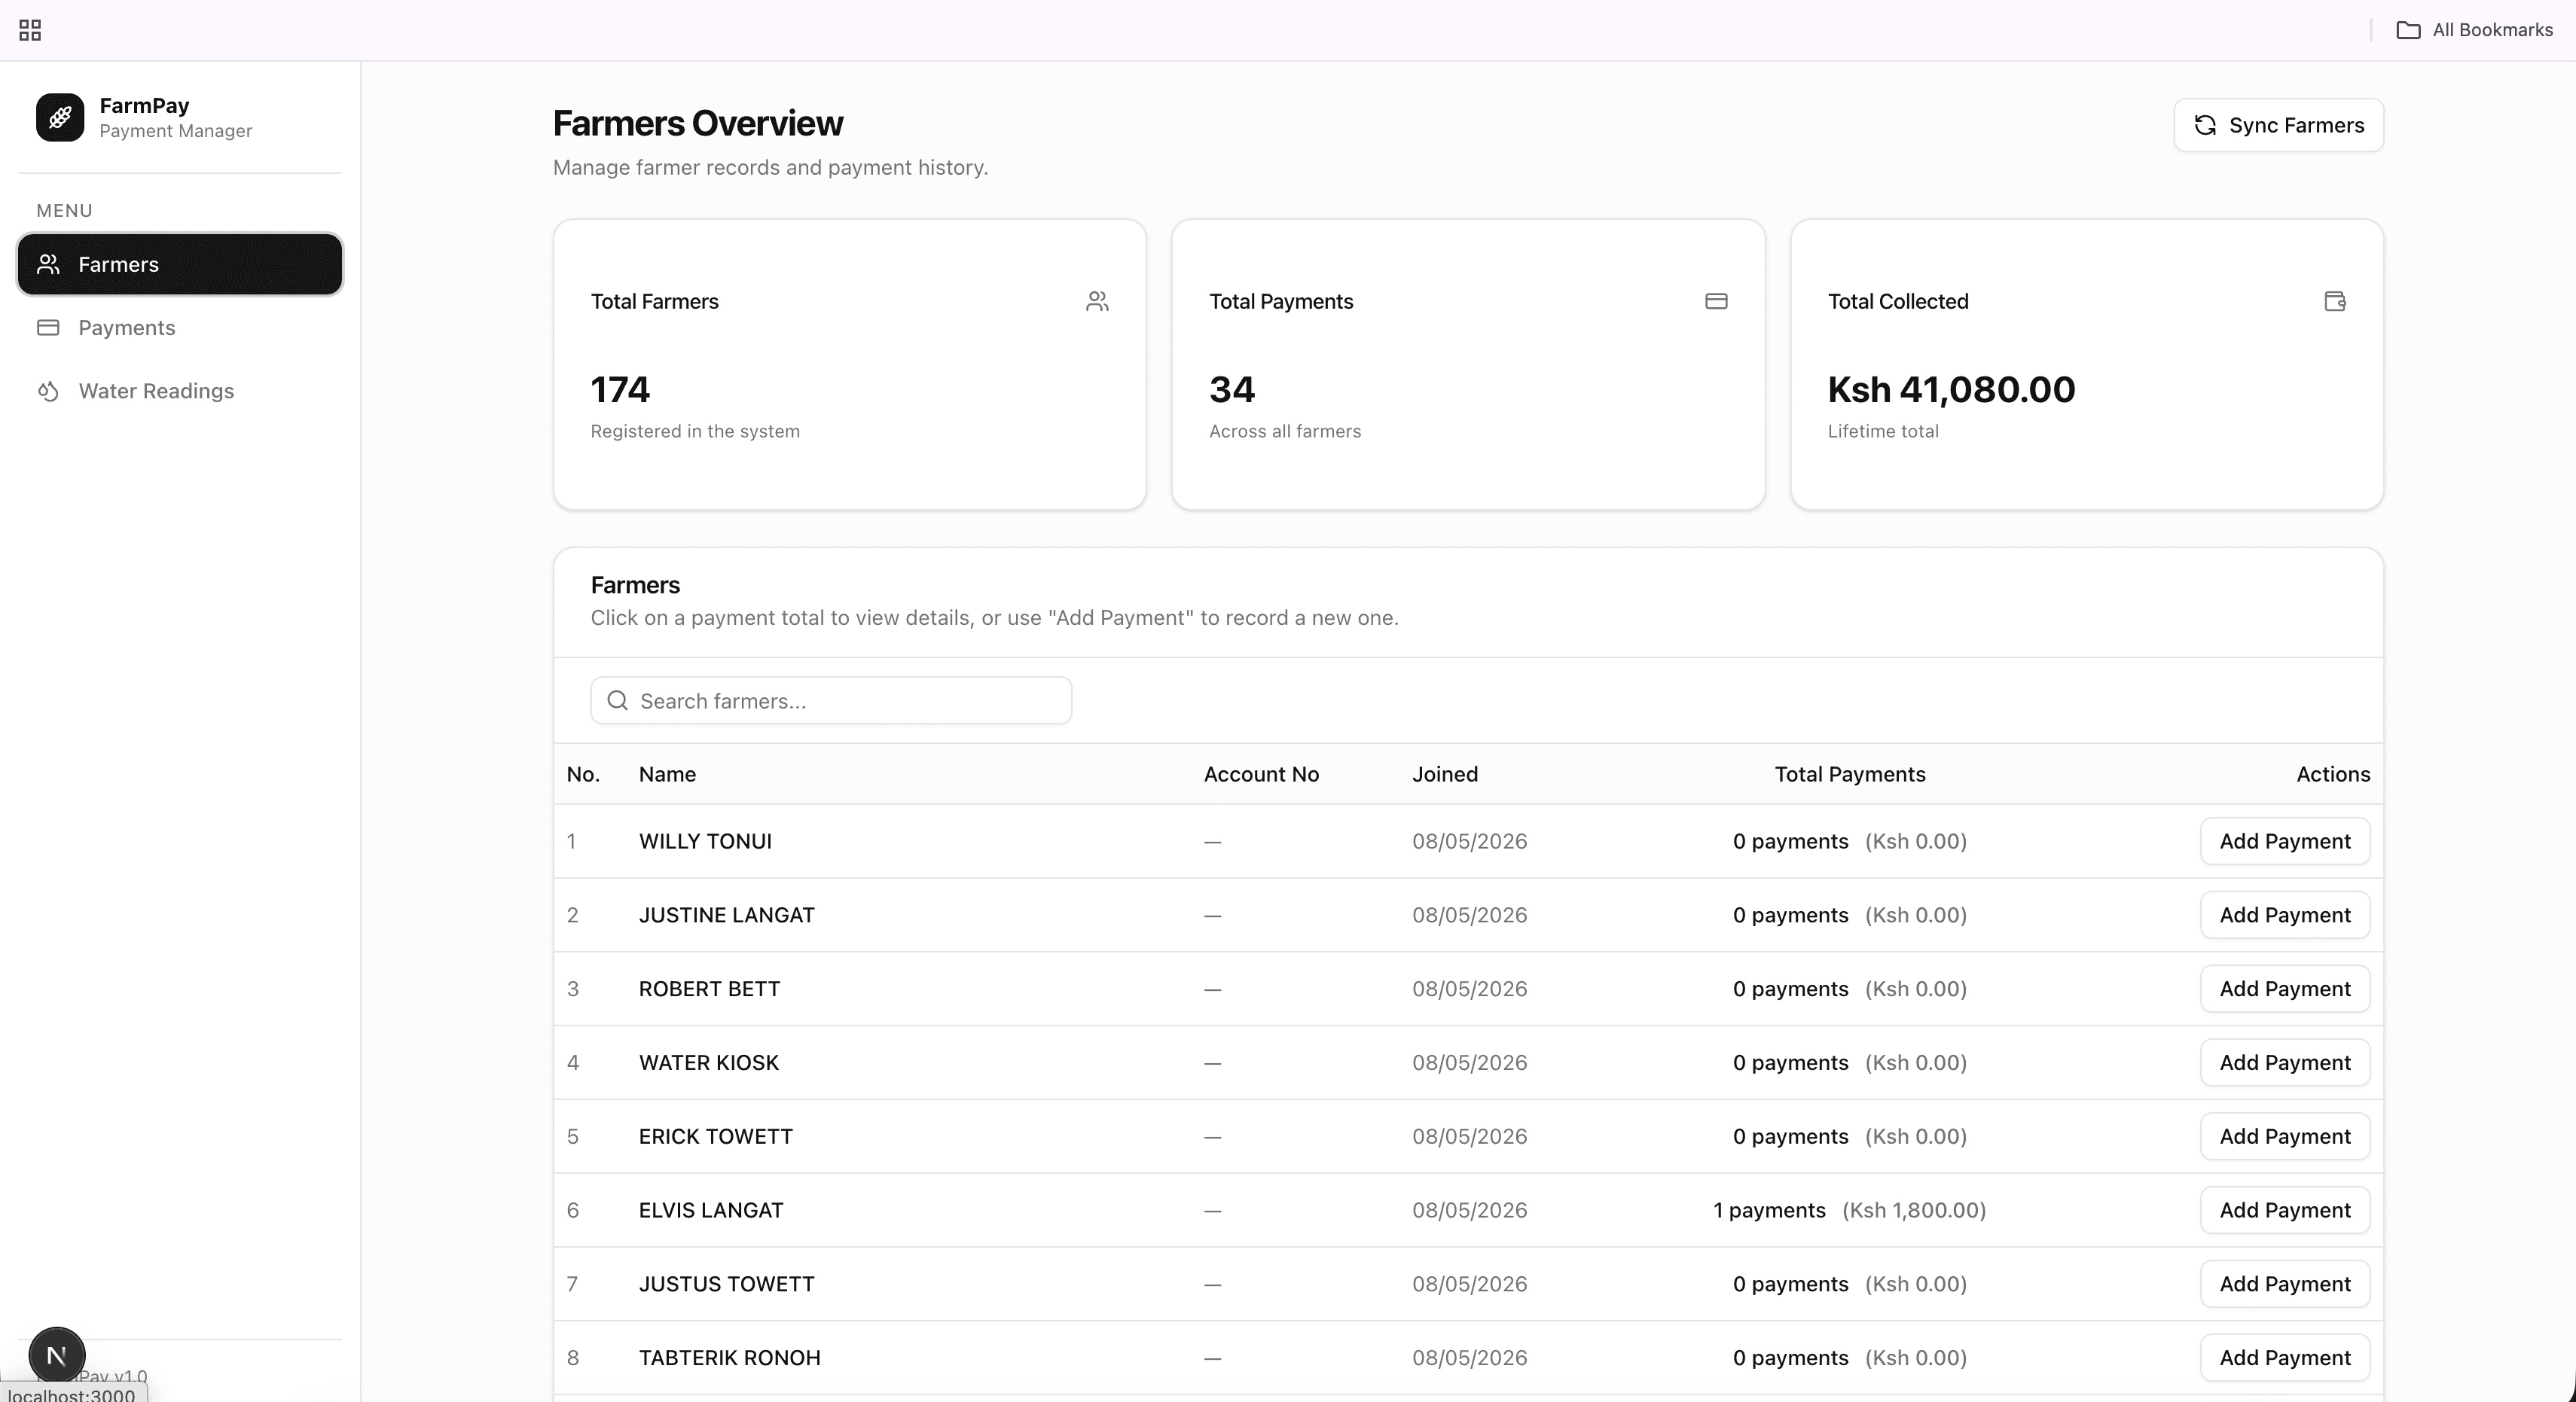Screen dimensions: 2576x1402
Task: Select the name WILLY TONUI
Action: [705, 841]
